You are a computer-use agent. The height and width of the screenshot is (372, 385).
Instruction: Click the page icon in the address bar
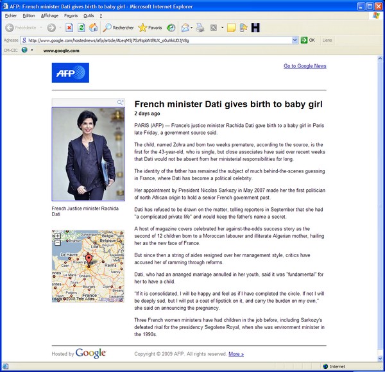[24, 40]
